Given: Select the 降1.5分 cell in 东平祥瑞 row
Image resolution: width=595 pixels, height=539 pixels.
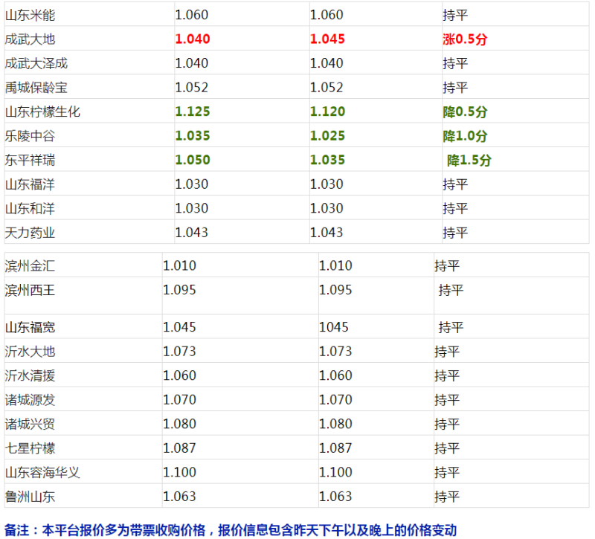Looking at the screenshot, I should (469, 160).
